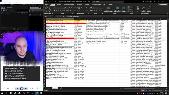
Task: Select cell containing 8,8 cm Pak 43 Jagdtiger
Action: pos(60,47)
